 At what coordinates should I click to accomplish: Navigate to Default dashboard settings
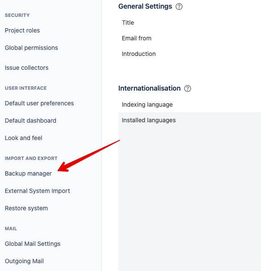(30, 121)
